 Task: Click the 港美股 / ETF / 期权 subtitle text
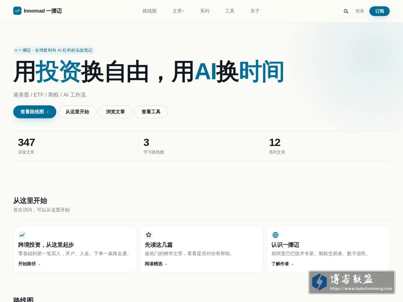pos(49,95)
